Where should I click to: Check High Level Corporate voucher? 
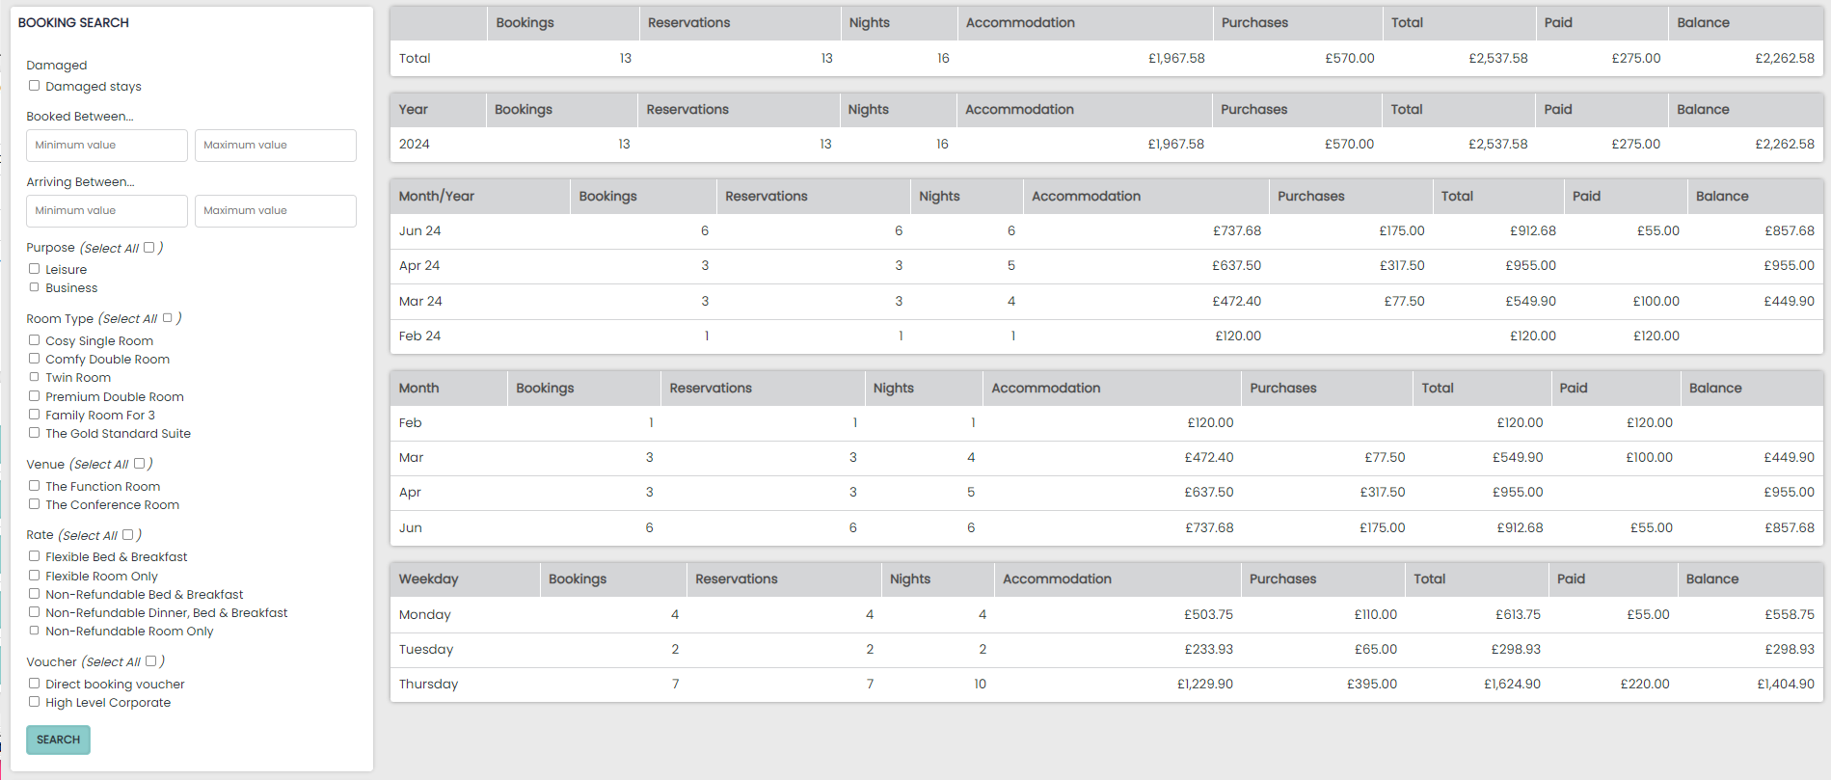pyautogui.click(x=35, y=702)
